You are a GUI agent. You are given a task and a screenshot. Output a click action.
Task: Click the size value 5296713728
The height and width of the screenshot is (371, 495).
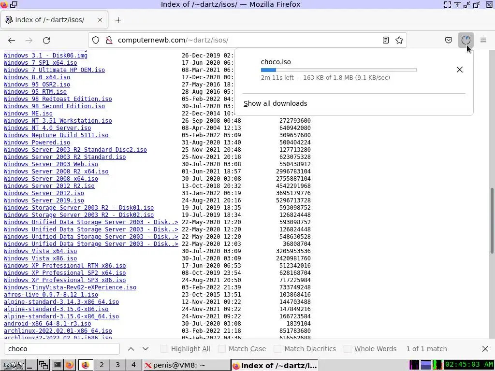[x=293, y=200]
